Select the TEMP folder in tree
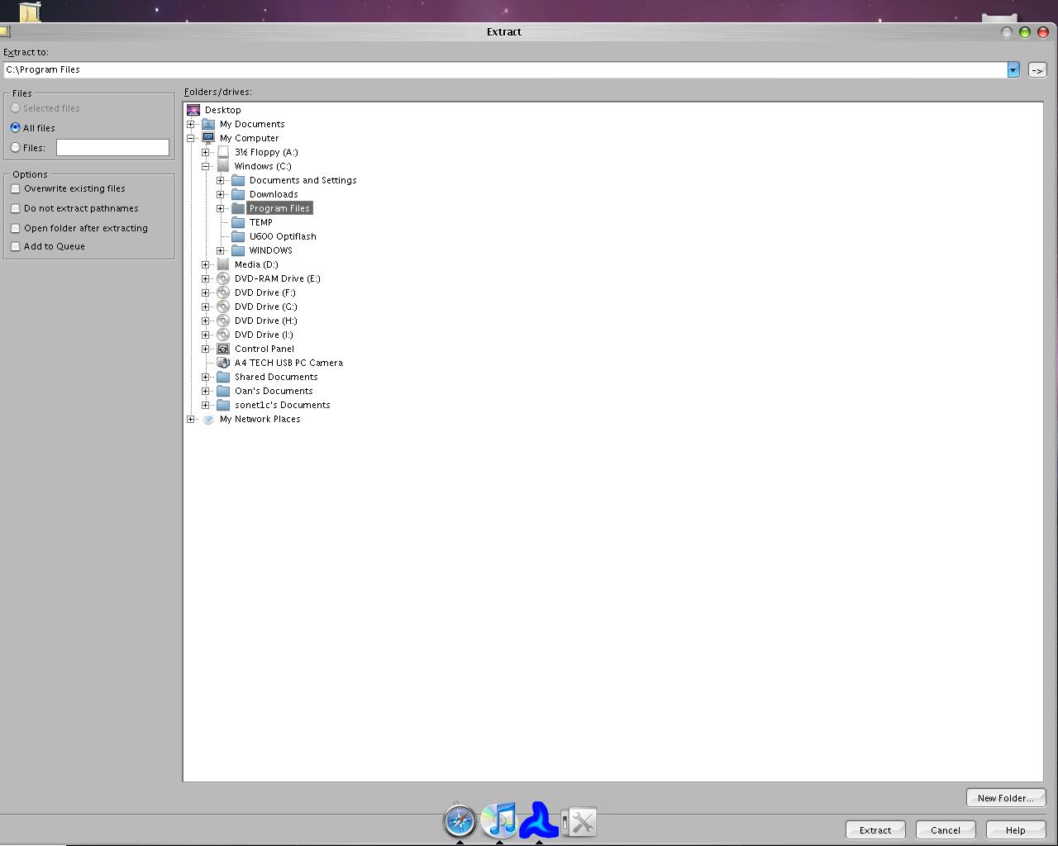The image size is (1058, 846). coord(261,222)
